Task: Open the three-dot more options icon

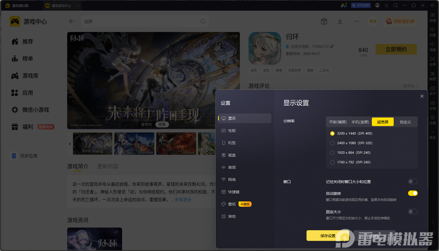Action: 357,21
